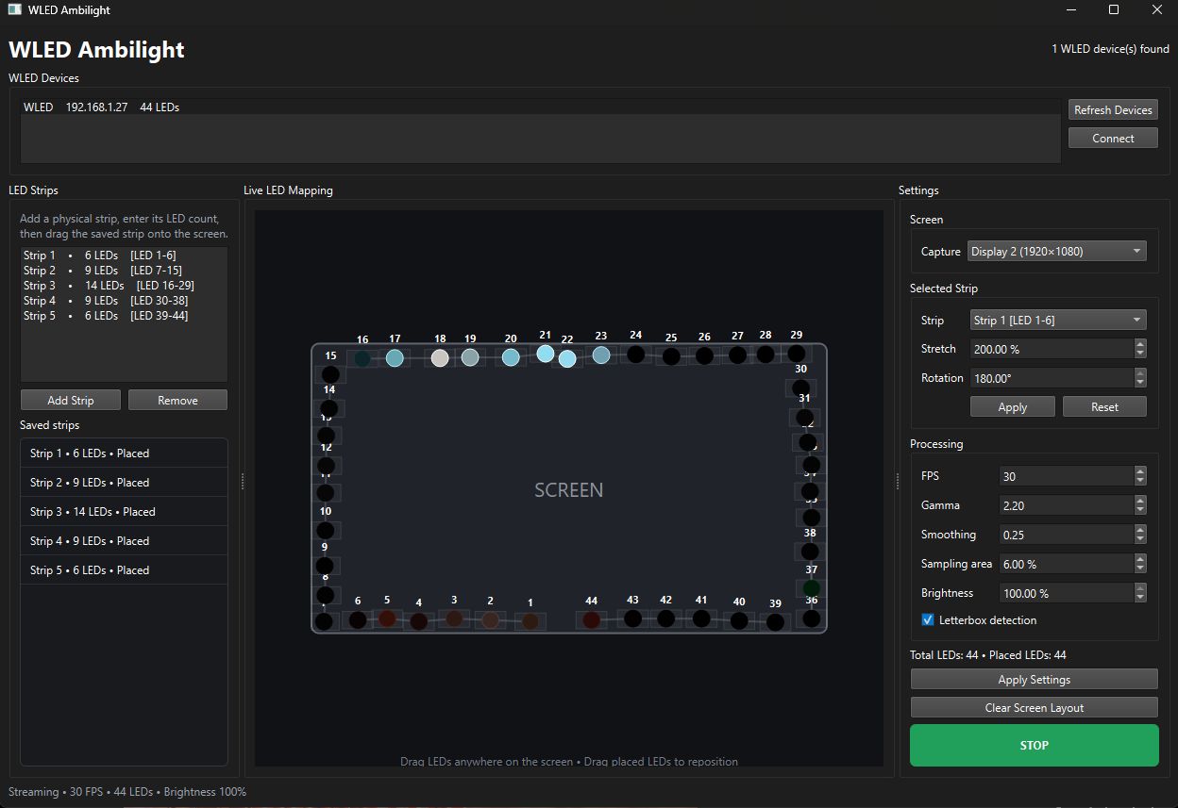This screenshot has width=1178, height=808.
Task: Choose saved strip 'Strip 4 • 9 LEDs • Placed'
Action: [x=124, y=541]
